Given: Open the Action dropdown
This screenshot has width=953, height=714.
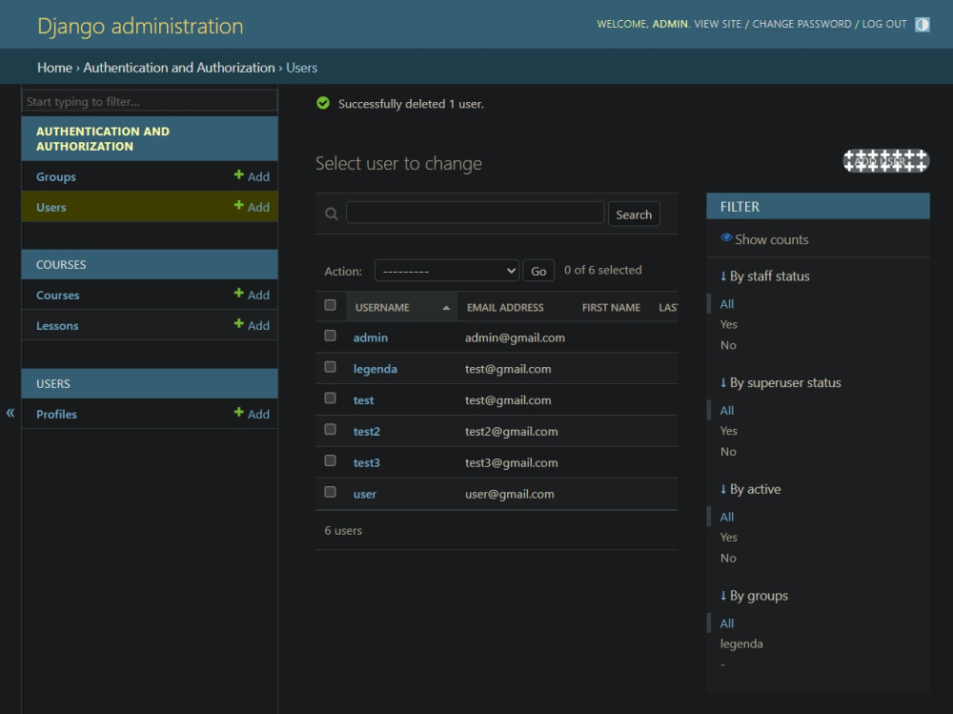Looking at the screenshot, I should [447, 271].
